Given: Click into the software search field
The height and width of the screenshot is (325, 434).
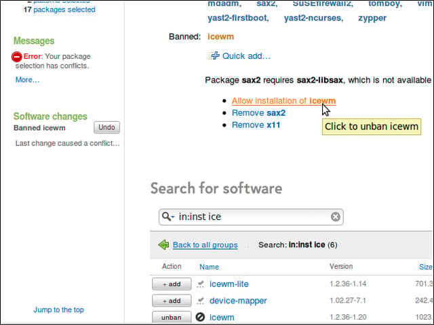Looking at the screenshot, I should click(x=252, y=217).
